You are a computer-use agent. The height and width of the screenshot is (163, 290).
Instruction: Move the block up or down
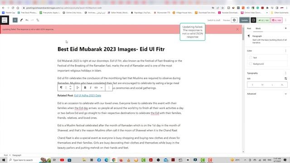click(70, 87)
